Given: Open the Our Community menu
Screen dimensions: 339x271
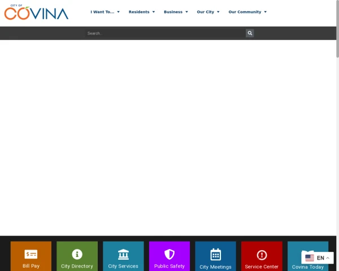Looking at the screenshot, I should tap(245, 12).
